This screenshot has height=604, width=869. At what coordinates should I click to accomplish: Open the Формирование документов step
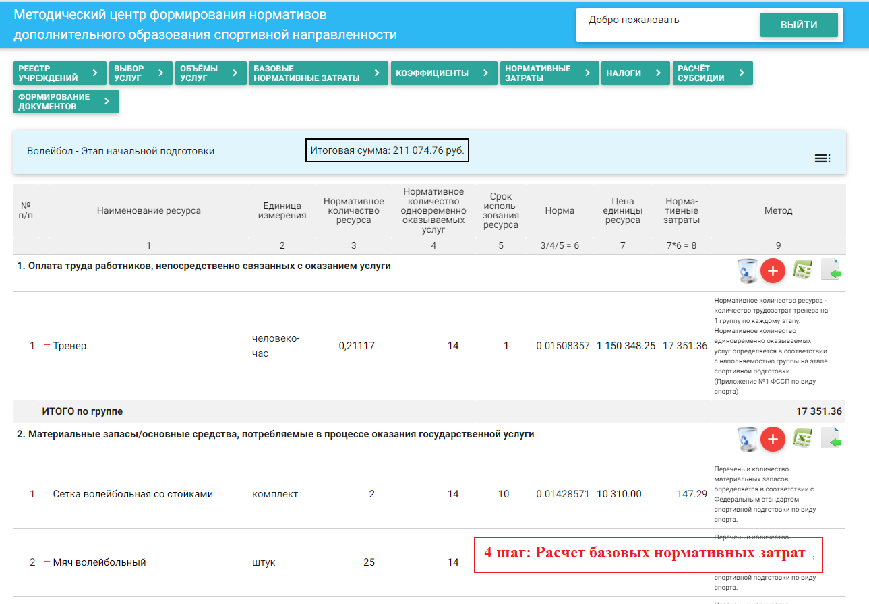(x=65, y=102)
